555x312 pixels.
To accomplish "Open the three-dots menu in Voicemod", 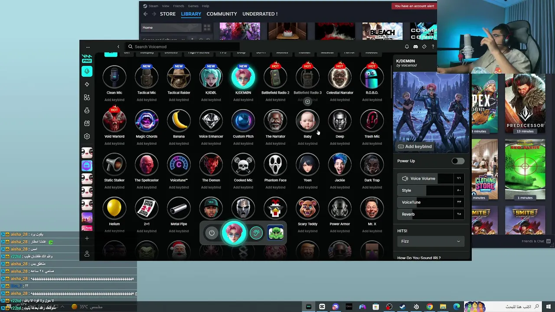I will click(88, 47).
